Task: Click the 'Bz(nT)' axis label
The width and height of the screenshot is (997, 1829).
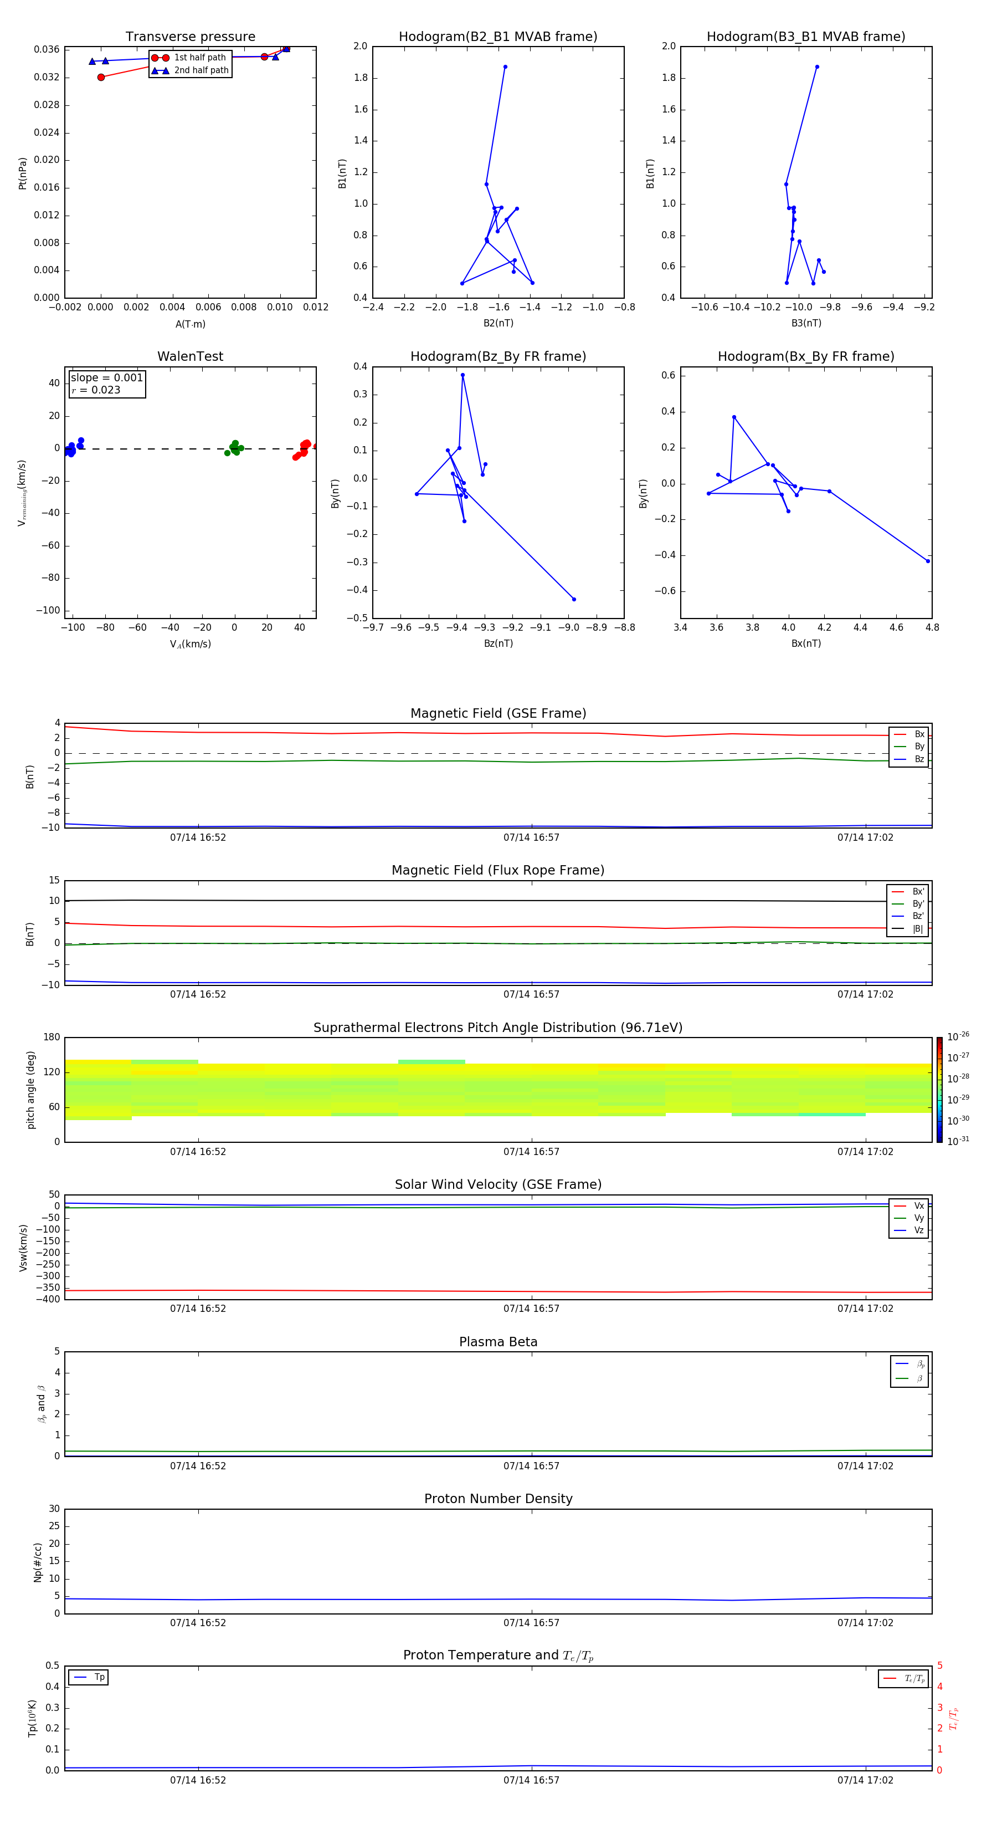Action: pos(498,643)
